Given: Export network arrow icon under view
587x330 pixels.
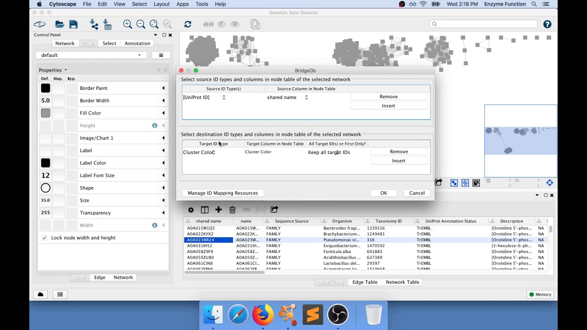Looking at the screenshot, I should point(438,182).
